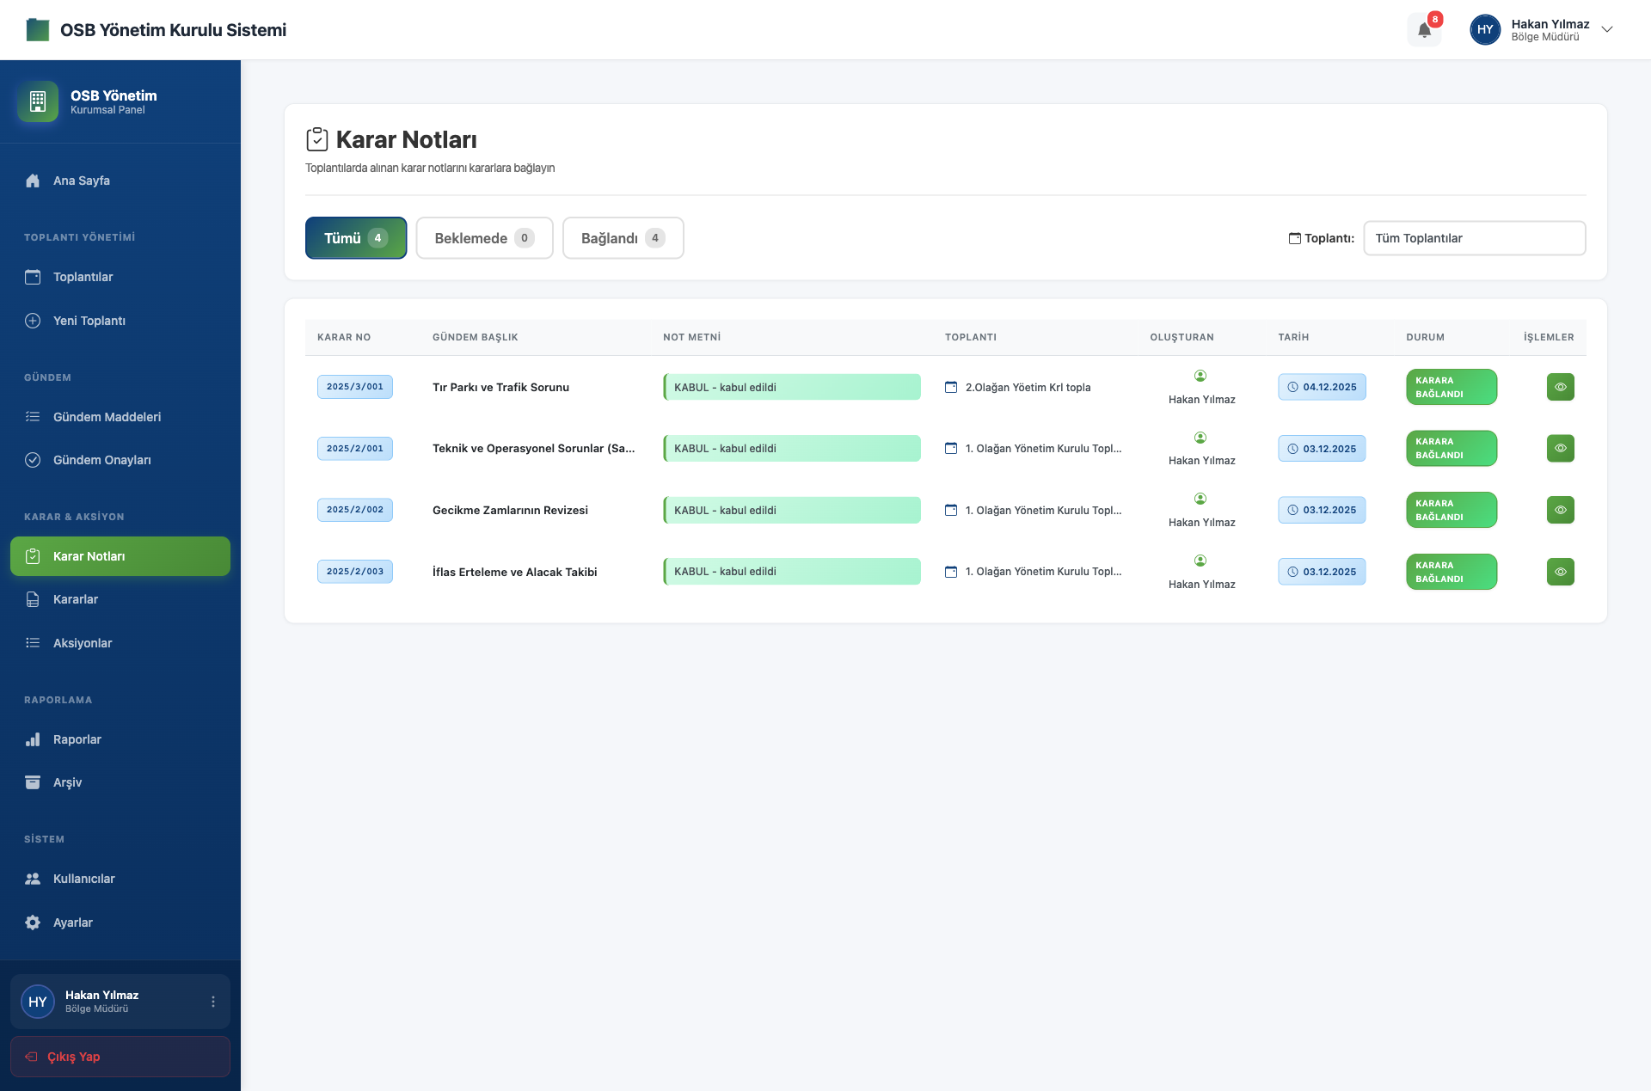The height and width of the screenshot is (1091, 1651).
Task: Click the Raporlar bar chart icon
Action: 33,739
